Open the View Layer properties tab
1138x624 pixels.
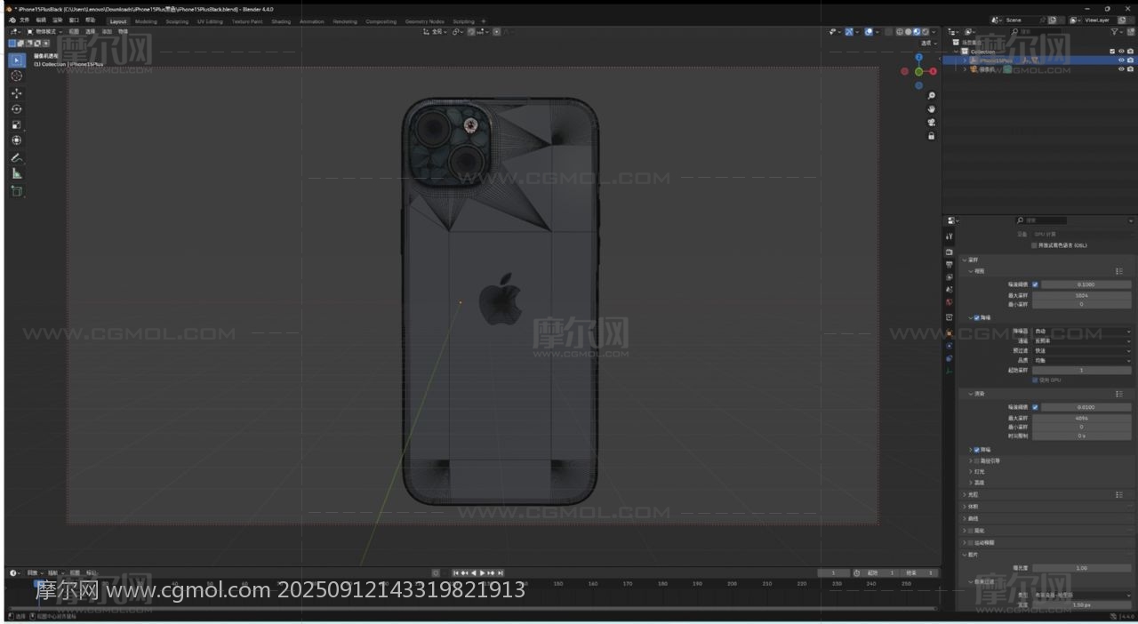coord(949,277)
